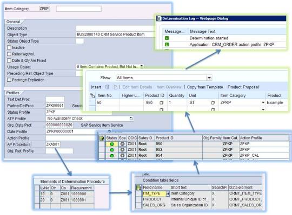
Task: Click row selector beside Item No 50
Action: click(92, 102)
